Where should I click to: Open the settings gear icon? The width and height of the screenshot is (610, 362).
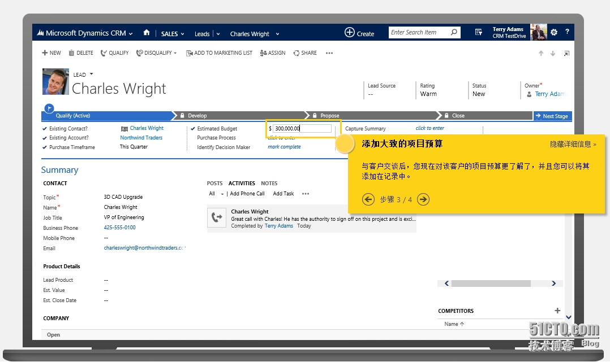click(554, 32)
